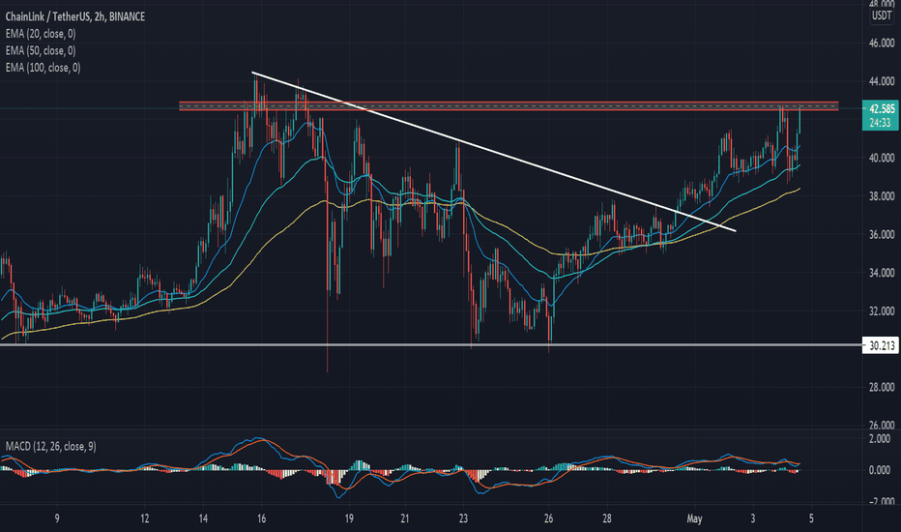This screenshot has width=901, height=532.
Task: Click the 32.000 price axis label
Action: tap(882, 311)
